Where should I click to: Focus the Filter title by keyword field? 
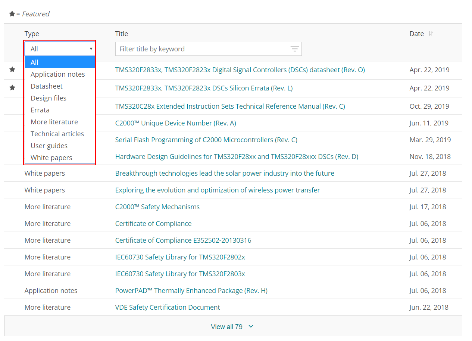click(201, 49)
